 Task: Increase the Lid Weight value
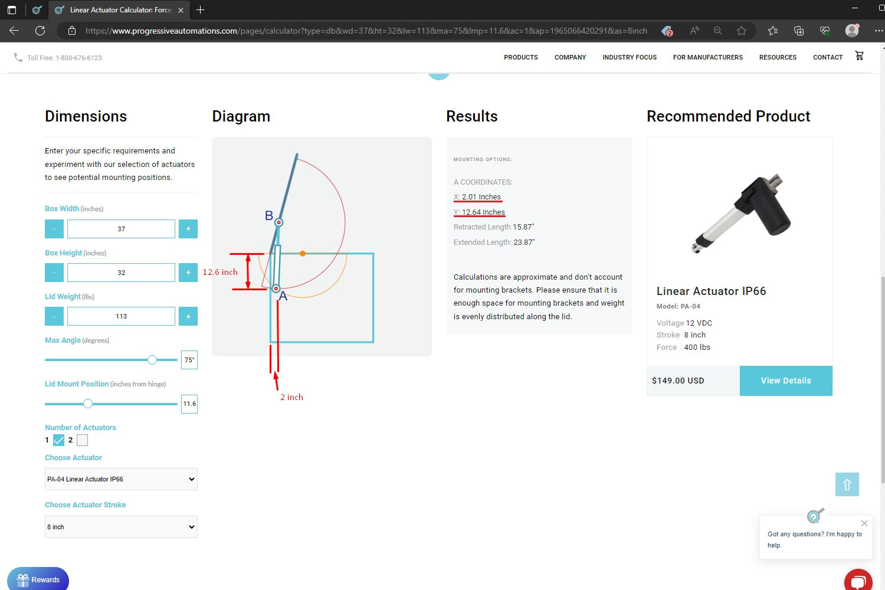188,316
